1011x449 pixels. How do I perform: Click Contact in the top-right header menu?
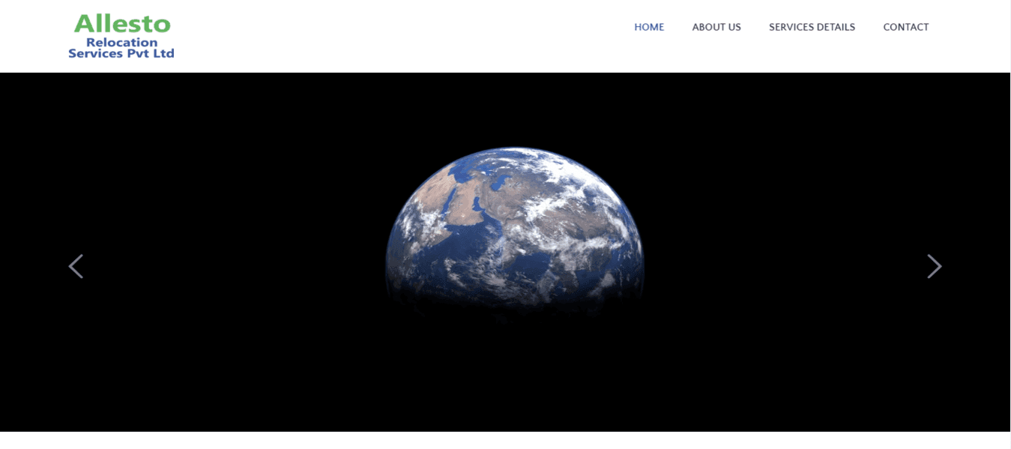[906, 27]
